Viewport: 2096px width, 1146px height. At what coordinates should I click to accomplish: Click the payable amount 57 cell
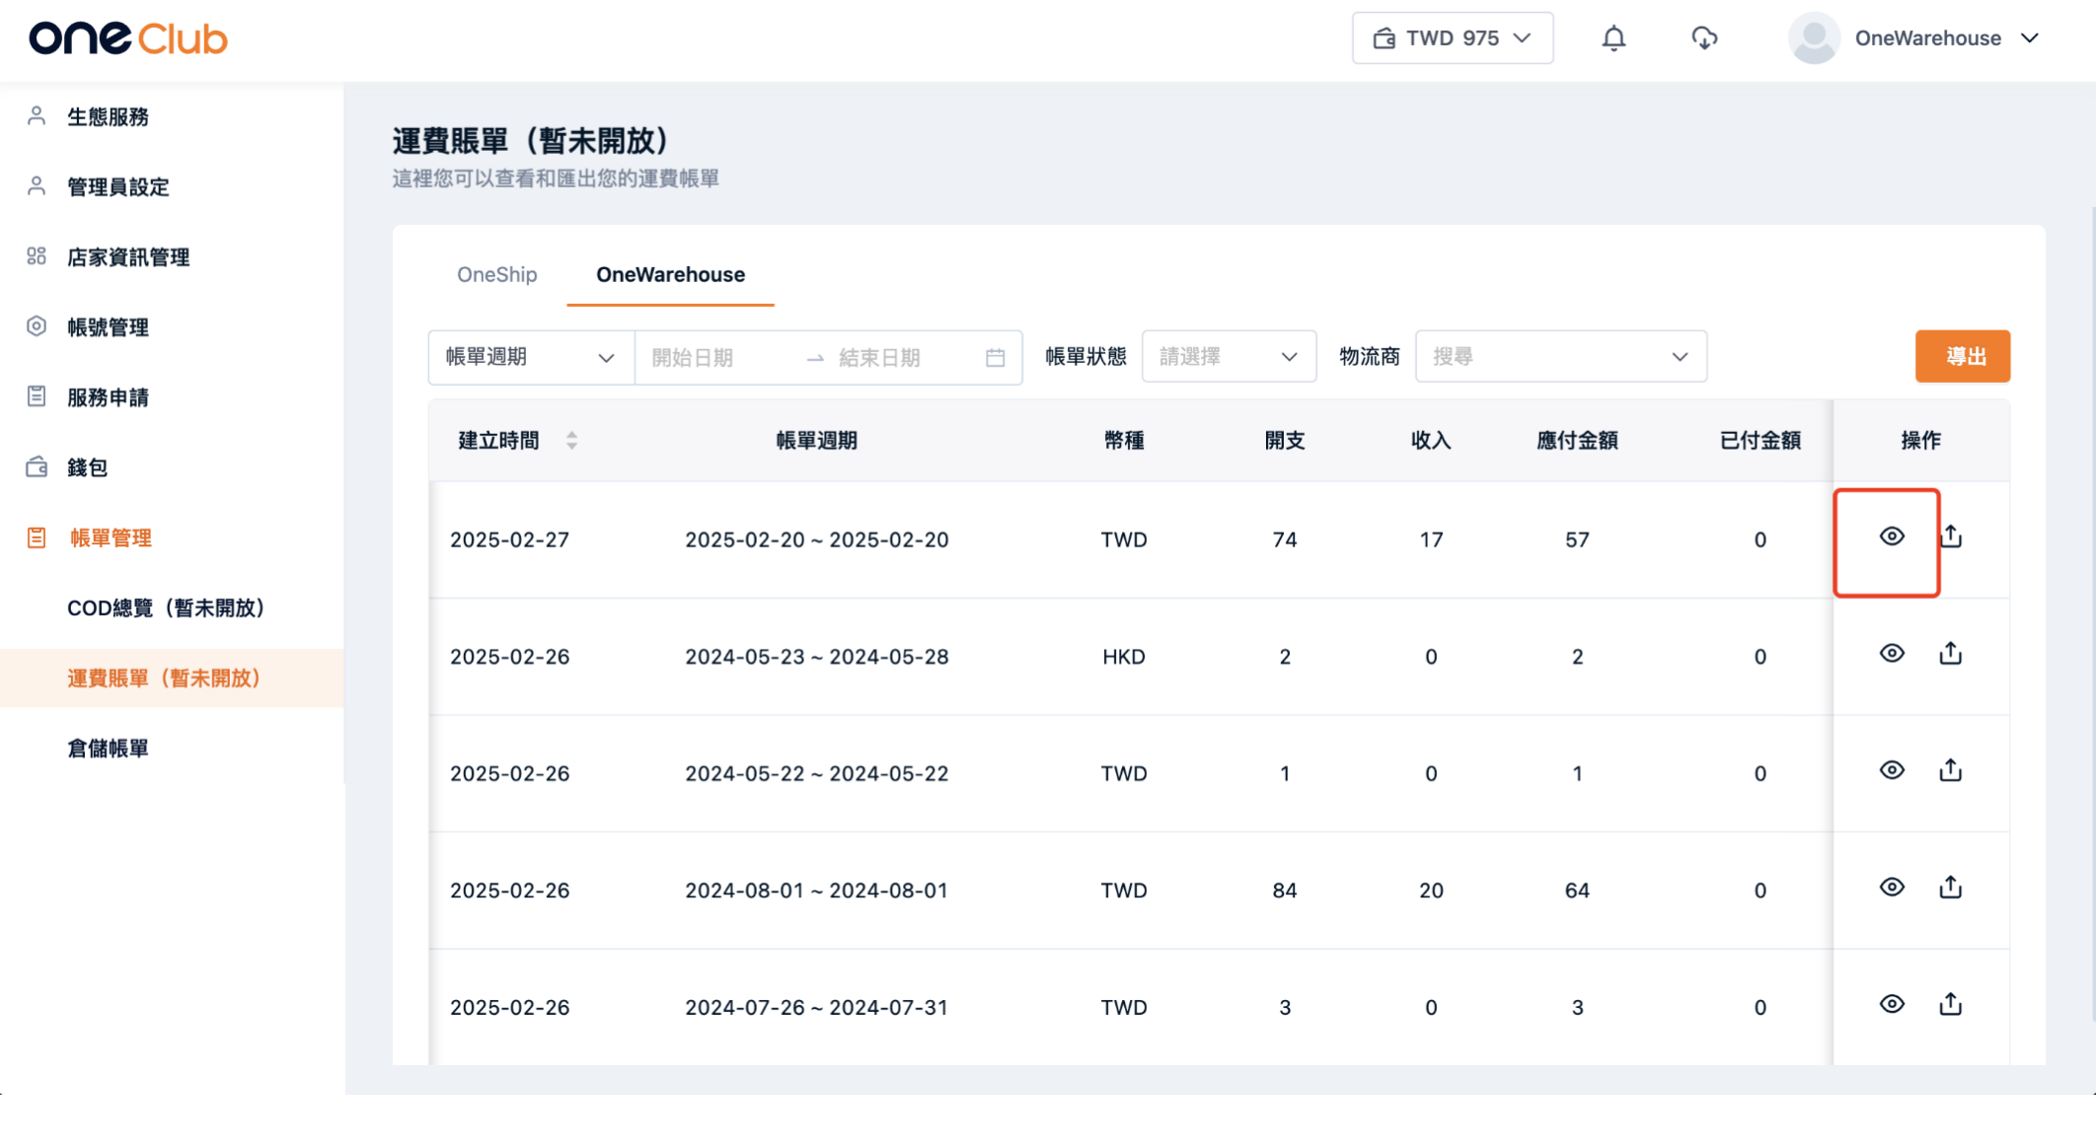pos(1577,539)
